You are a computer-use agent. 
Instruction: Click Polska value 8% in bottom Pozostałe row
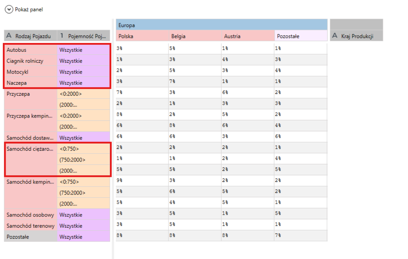(x=142, y=235)
